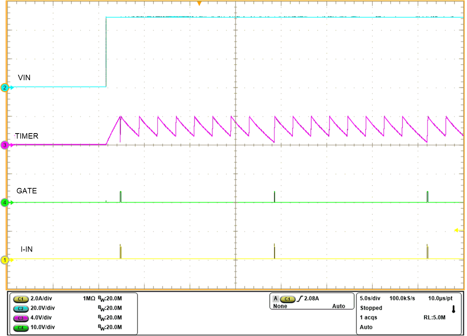Click the rising-edge trigger slope icon
Screen dimensions: 467x336
point(299,299)
